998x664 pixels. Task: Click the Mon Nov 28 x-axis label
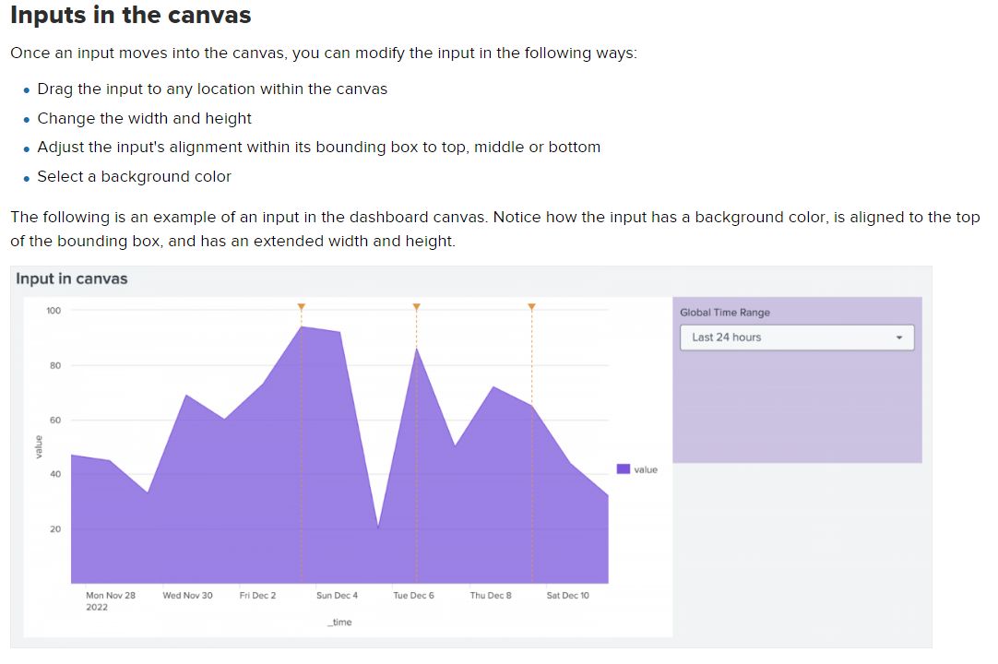pyautogui.click(x=110, y=596)
